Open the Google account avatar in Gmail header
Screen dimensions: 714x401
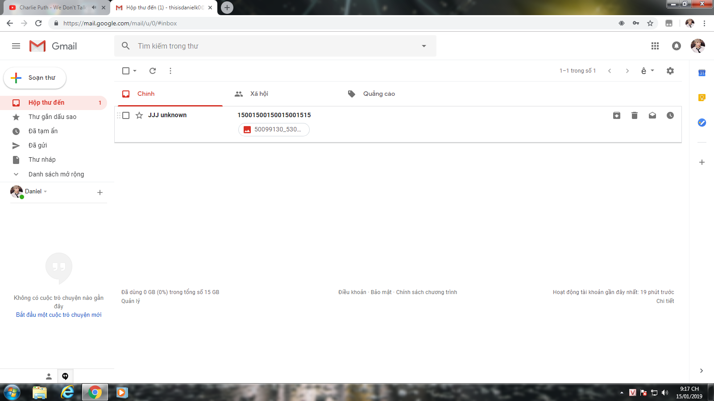coord(698,46)
